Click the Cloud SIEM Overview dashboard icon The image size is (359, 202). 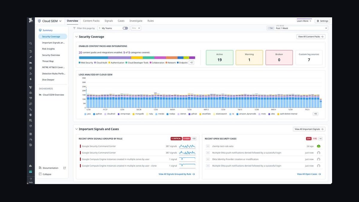coord(40,95)
